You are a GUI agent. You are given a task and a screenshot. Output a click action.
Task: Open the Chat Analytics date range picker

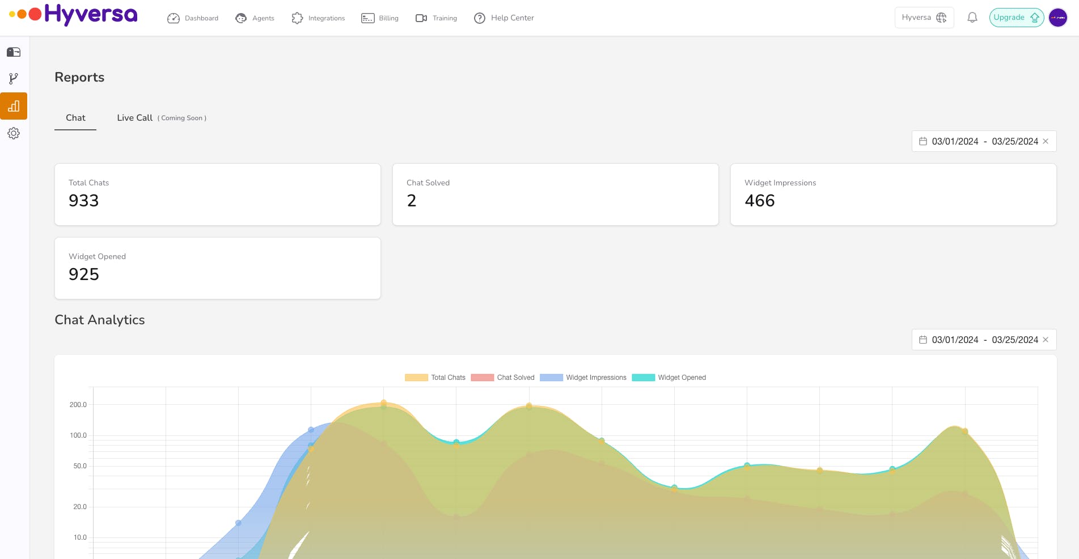coord(984,340)
